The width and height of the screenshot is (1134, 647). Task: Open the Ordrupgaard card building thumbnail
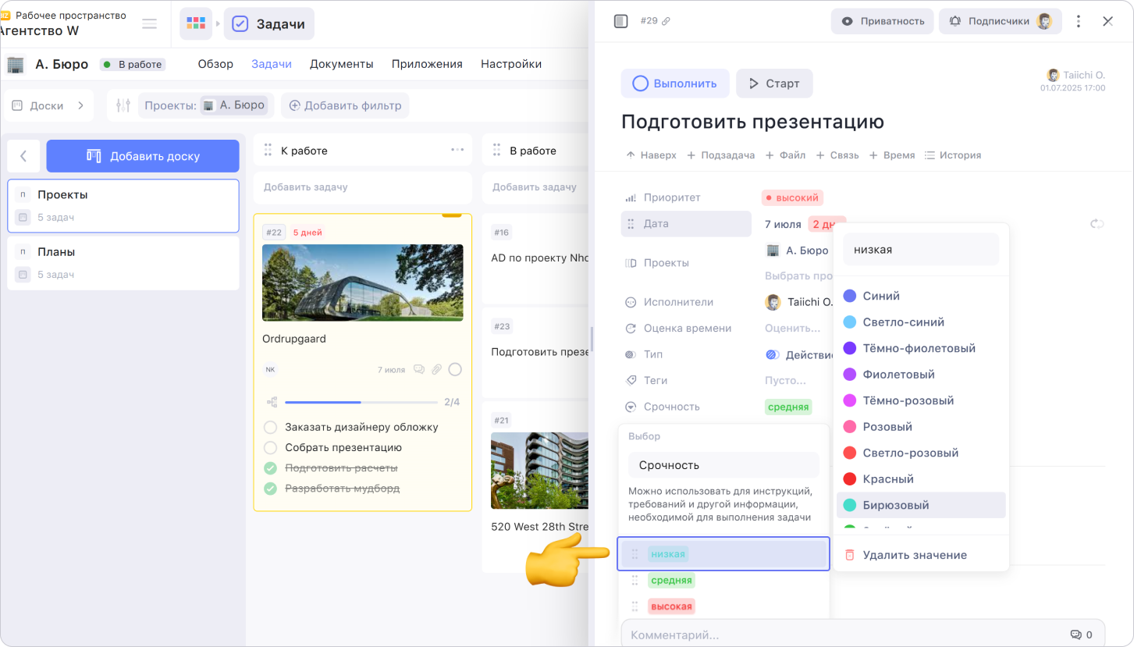coord(363,283)
